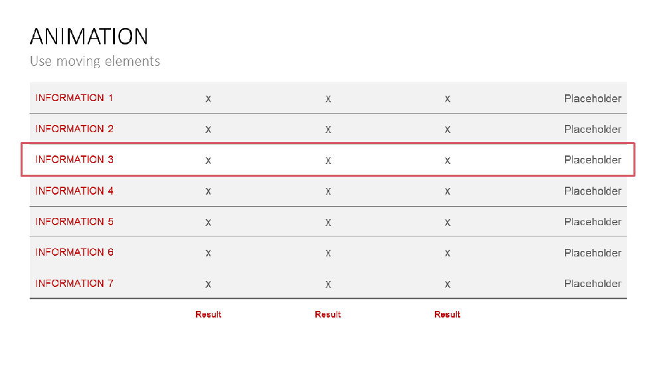Click Placeholder in the highlighted INFORMATION 3 row
This screenshot has width=664, height=374.
pos(592,159)
